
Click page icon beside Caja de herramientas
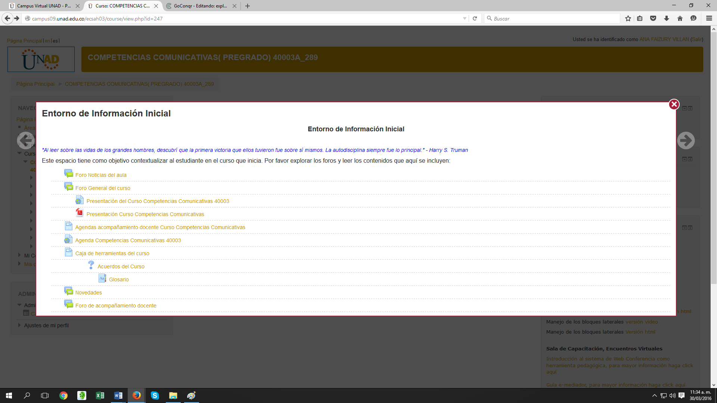(69, 252)
